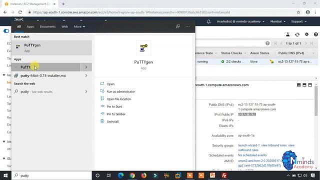Choose Pin to taskbar
This screenshot has width=320, height=180.
coord(116,114)
